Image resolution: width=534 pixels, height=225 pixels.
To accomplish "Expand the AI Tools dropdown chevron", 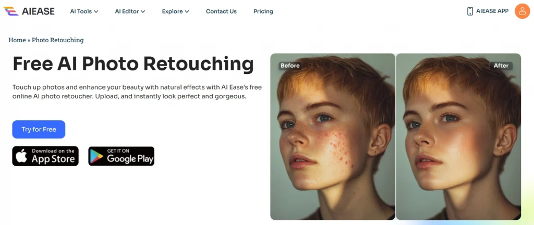I will point(96,11).
